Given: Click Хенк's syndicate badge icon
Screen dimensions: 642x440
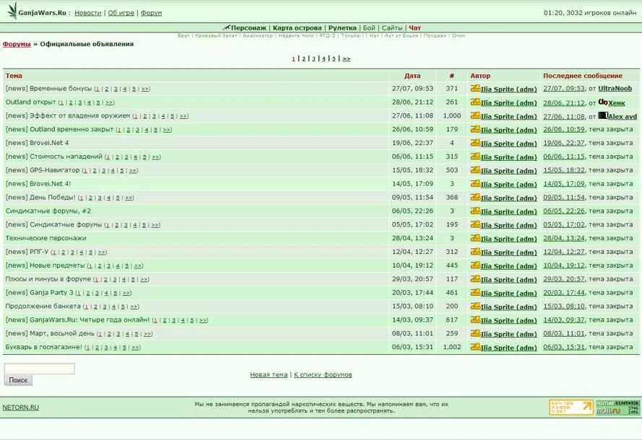Looking at the screenshot, I should (x=603, y=102).
